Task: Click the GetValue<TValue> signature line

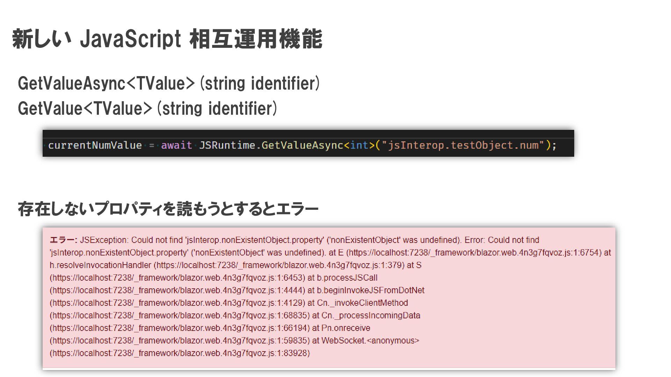Action: [147, 109]
